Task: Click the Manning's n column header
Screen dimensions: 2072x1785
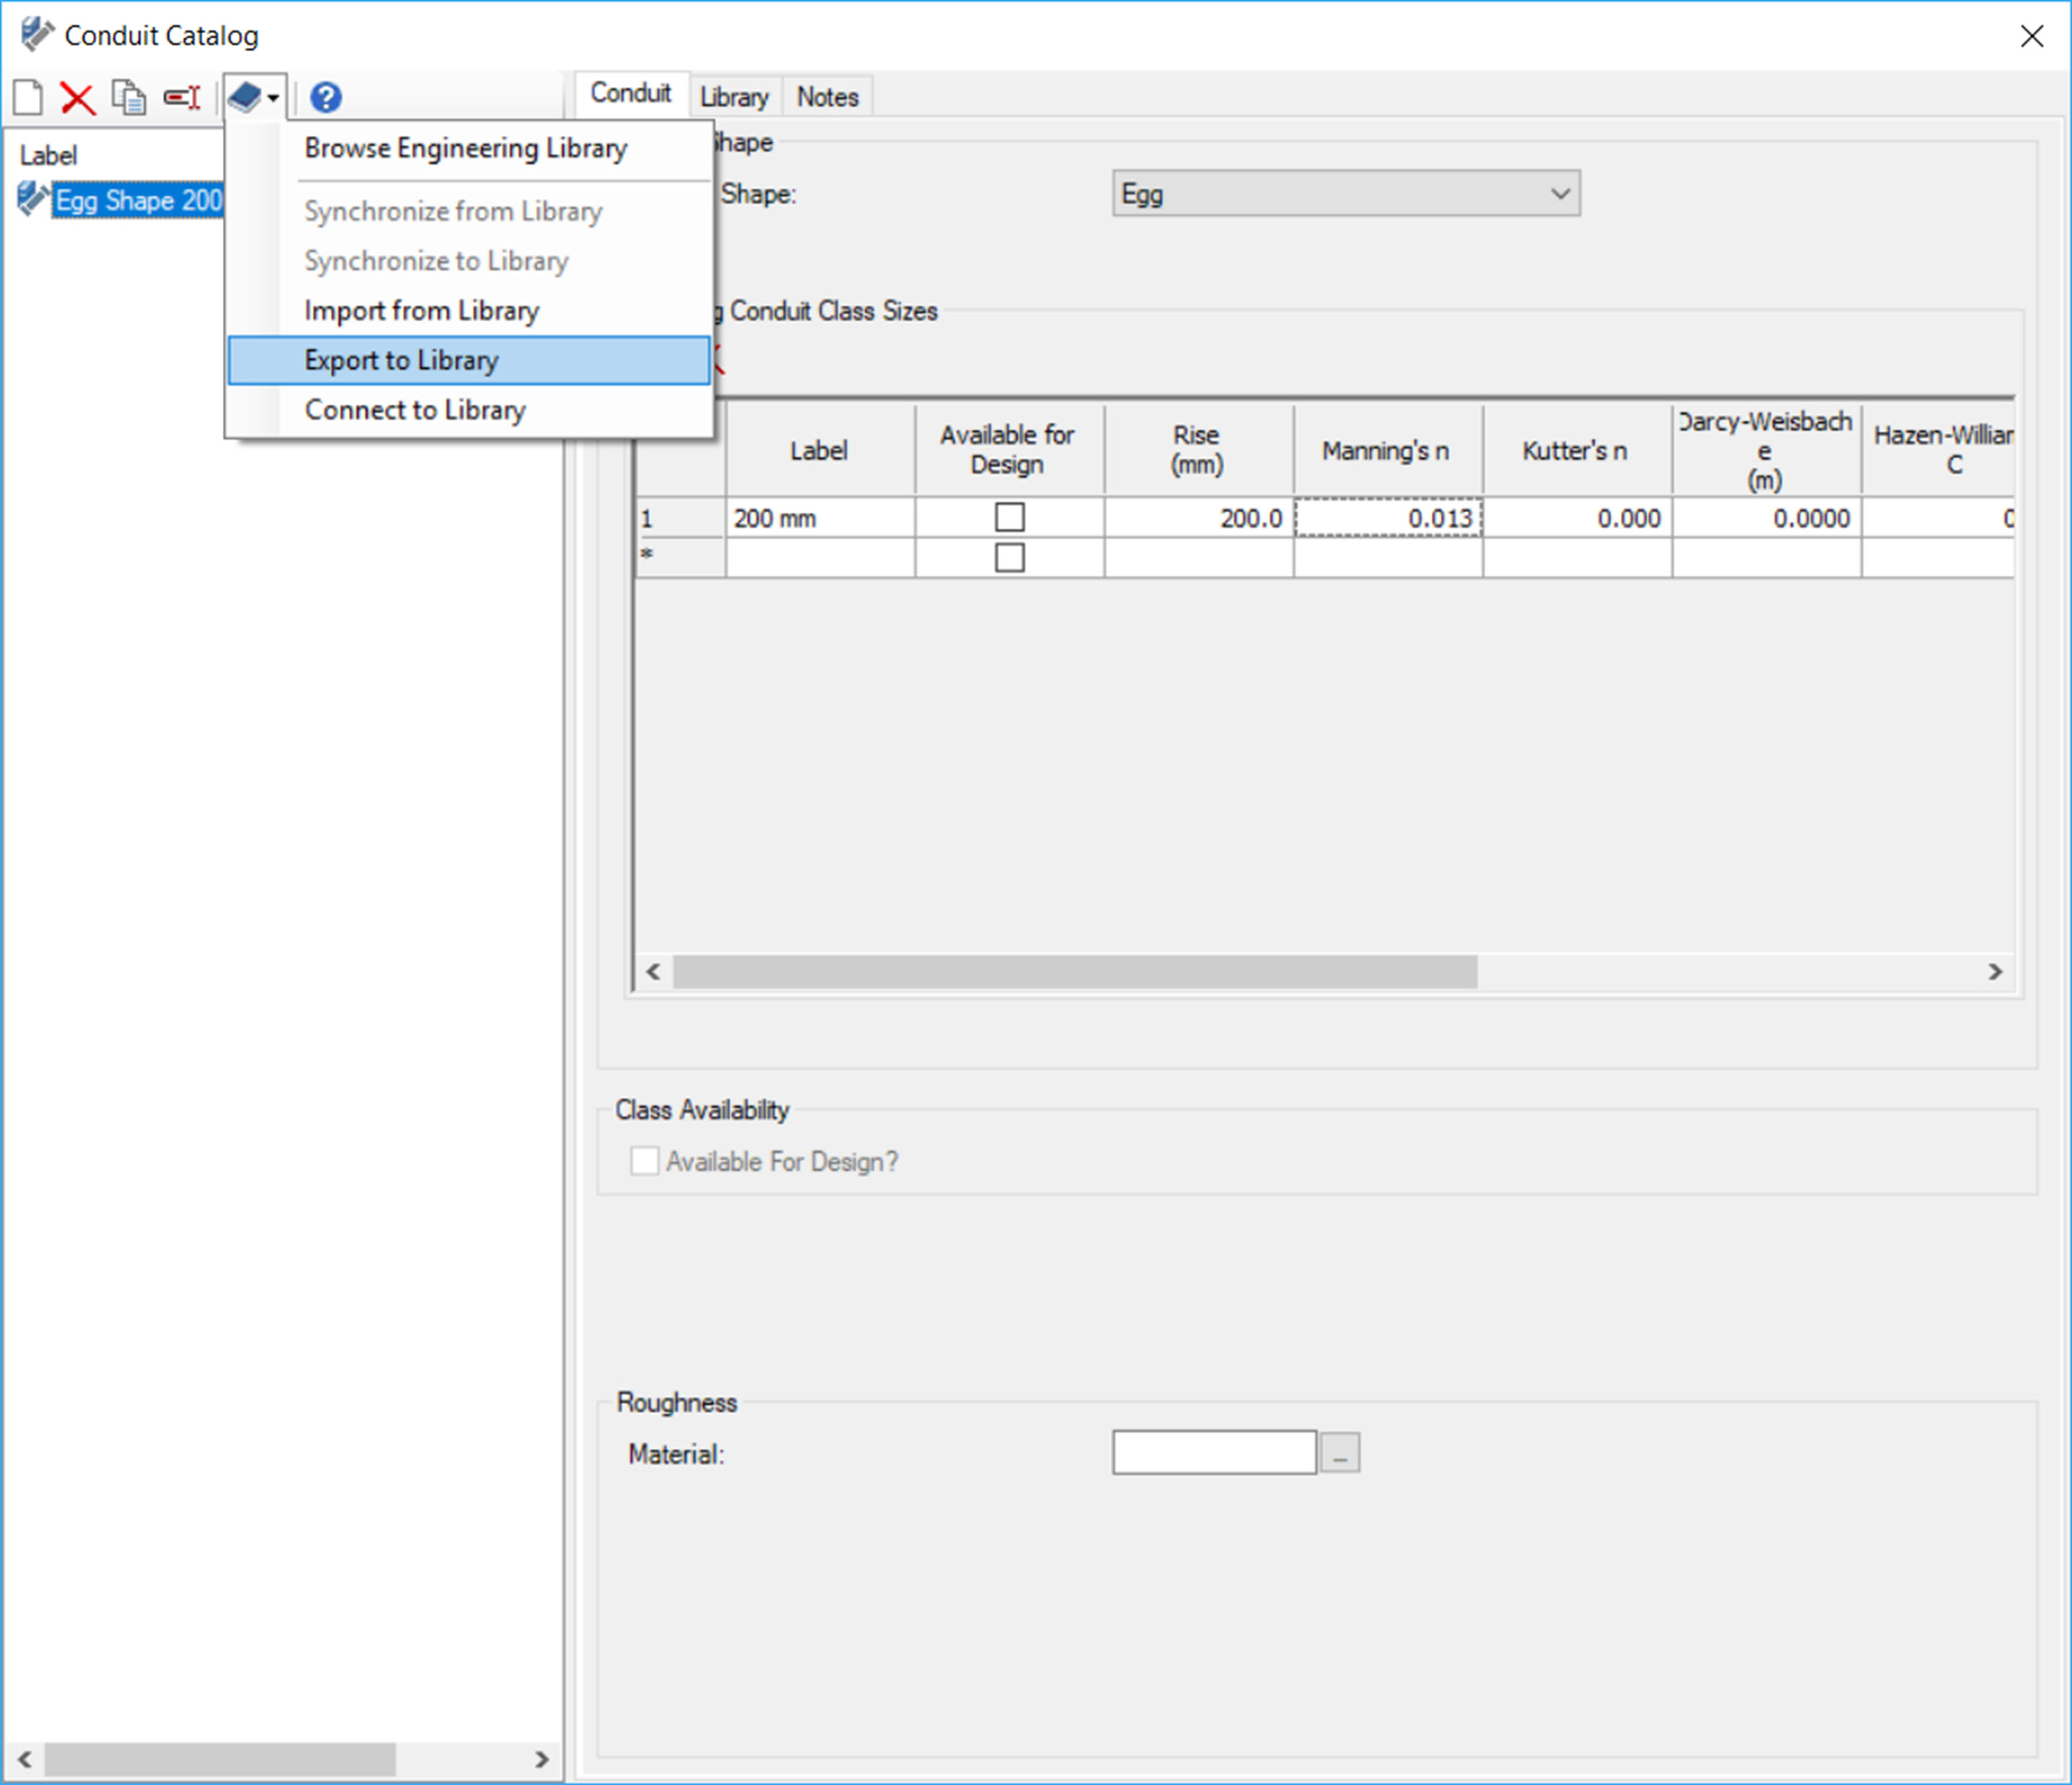Action: click(x=1388, y=449)
